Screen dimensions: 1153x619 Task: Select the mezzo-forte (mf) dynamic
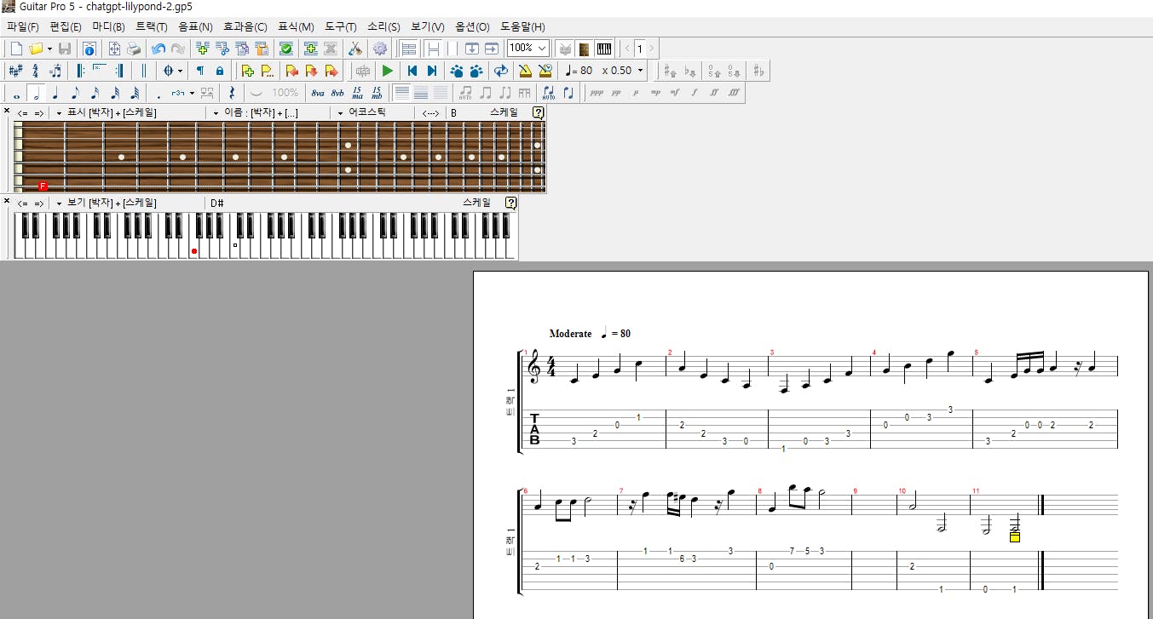[675, 93]
